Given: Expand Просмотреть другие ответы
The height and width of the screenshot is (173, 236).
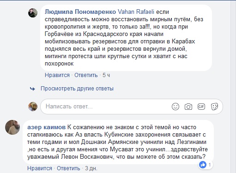Looking at the screenshot, I should click(77, 89).
